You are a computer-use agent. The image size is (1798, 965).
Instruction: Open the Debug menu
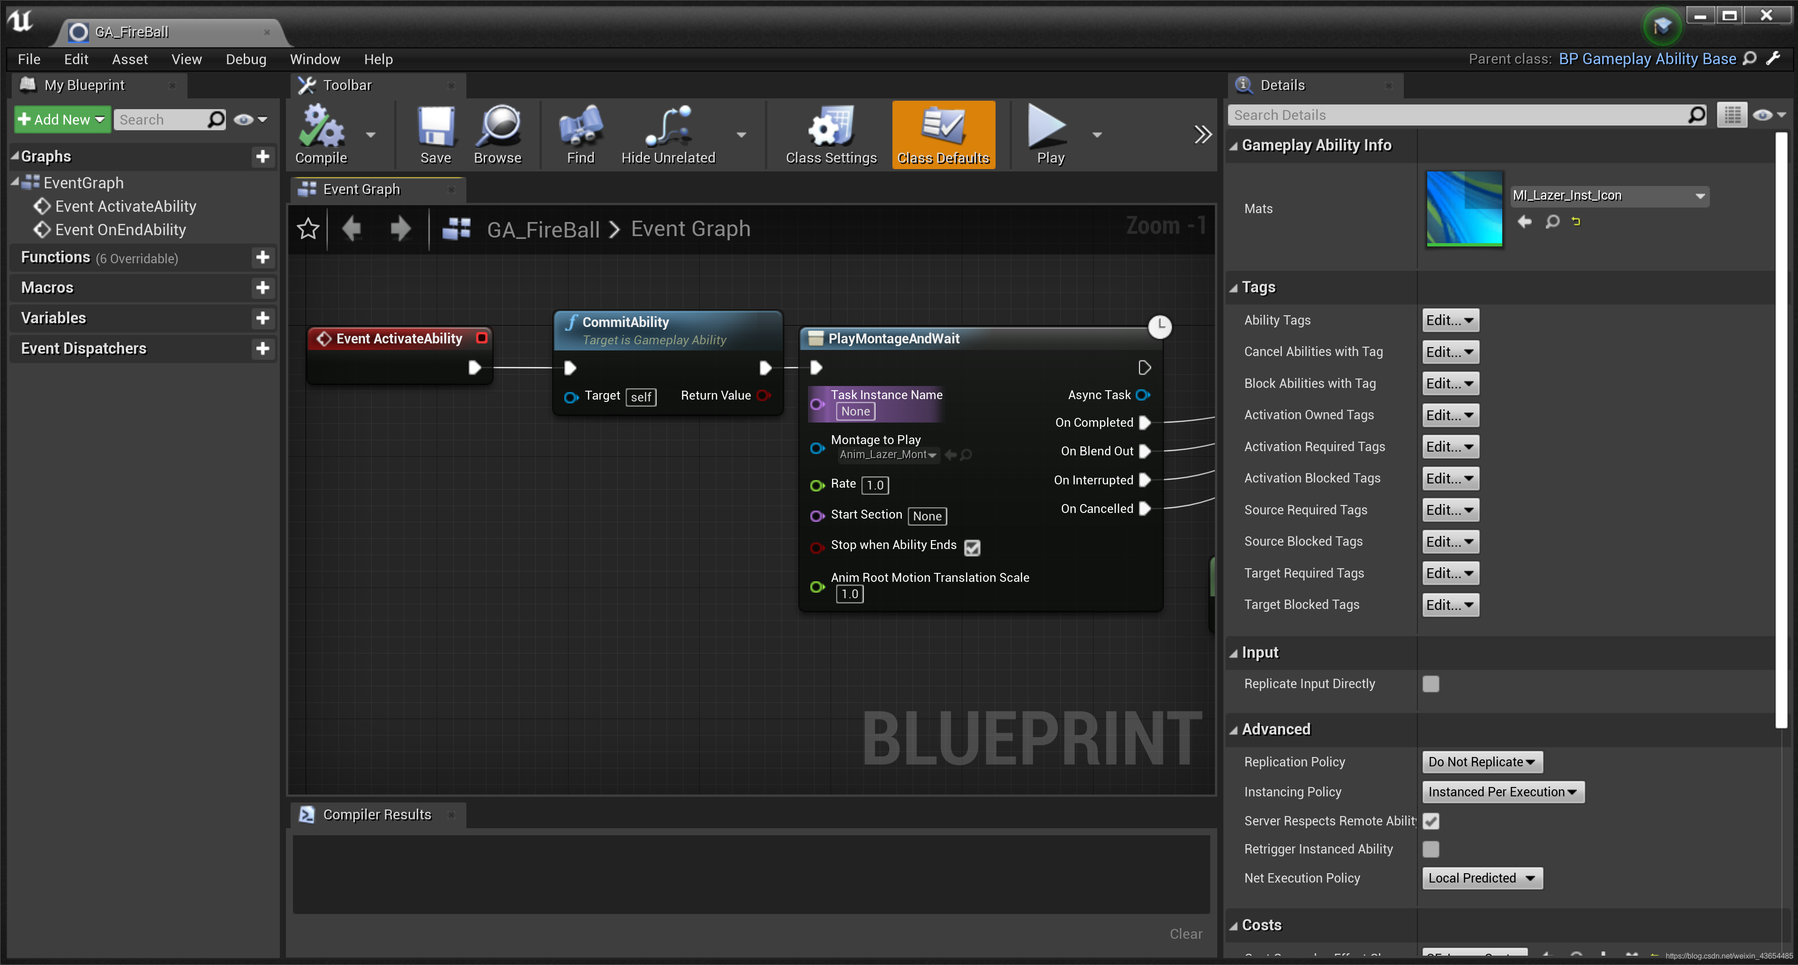click(246, 59)
